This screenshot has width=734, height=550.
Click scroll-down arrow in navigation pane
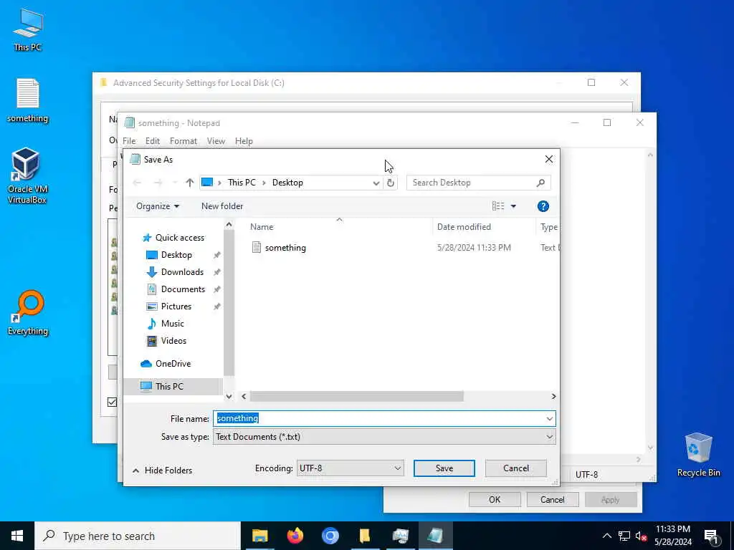coord(229,397)
